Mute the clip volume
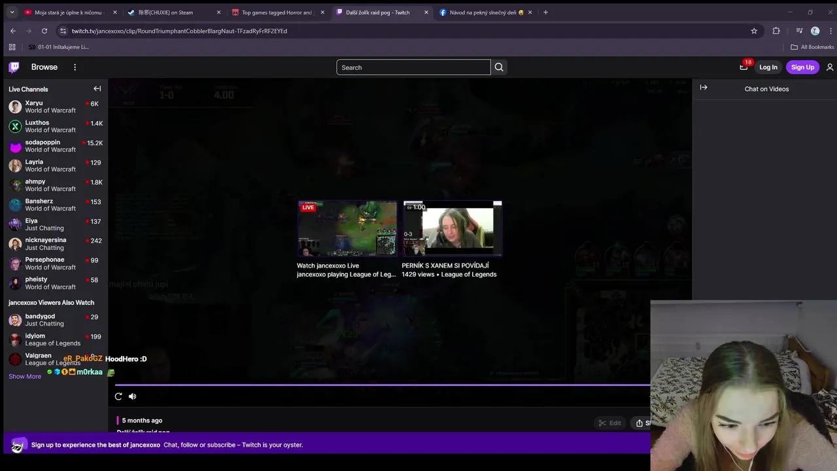837x471 pixels. tap(133, 396)
